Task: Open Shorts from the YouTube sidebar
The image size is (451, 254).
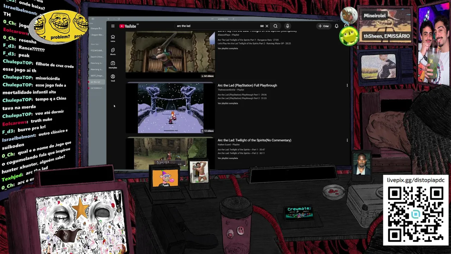Action: (x=113, y=52)
